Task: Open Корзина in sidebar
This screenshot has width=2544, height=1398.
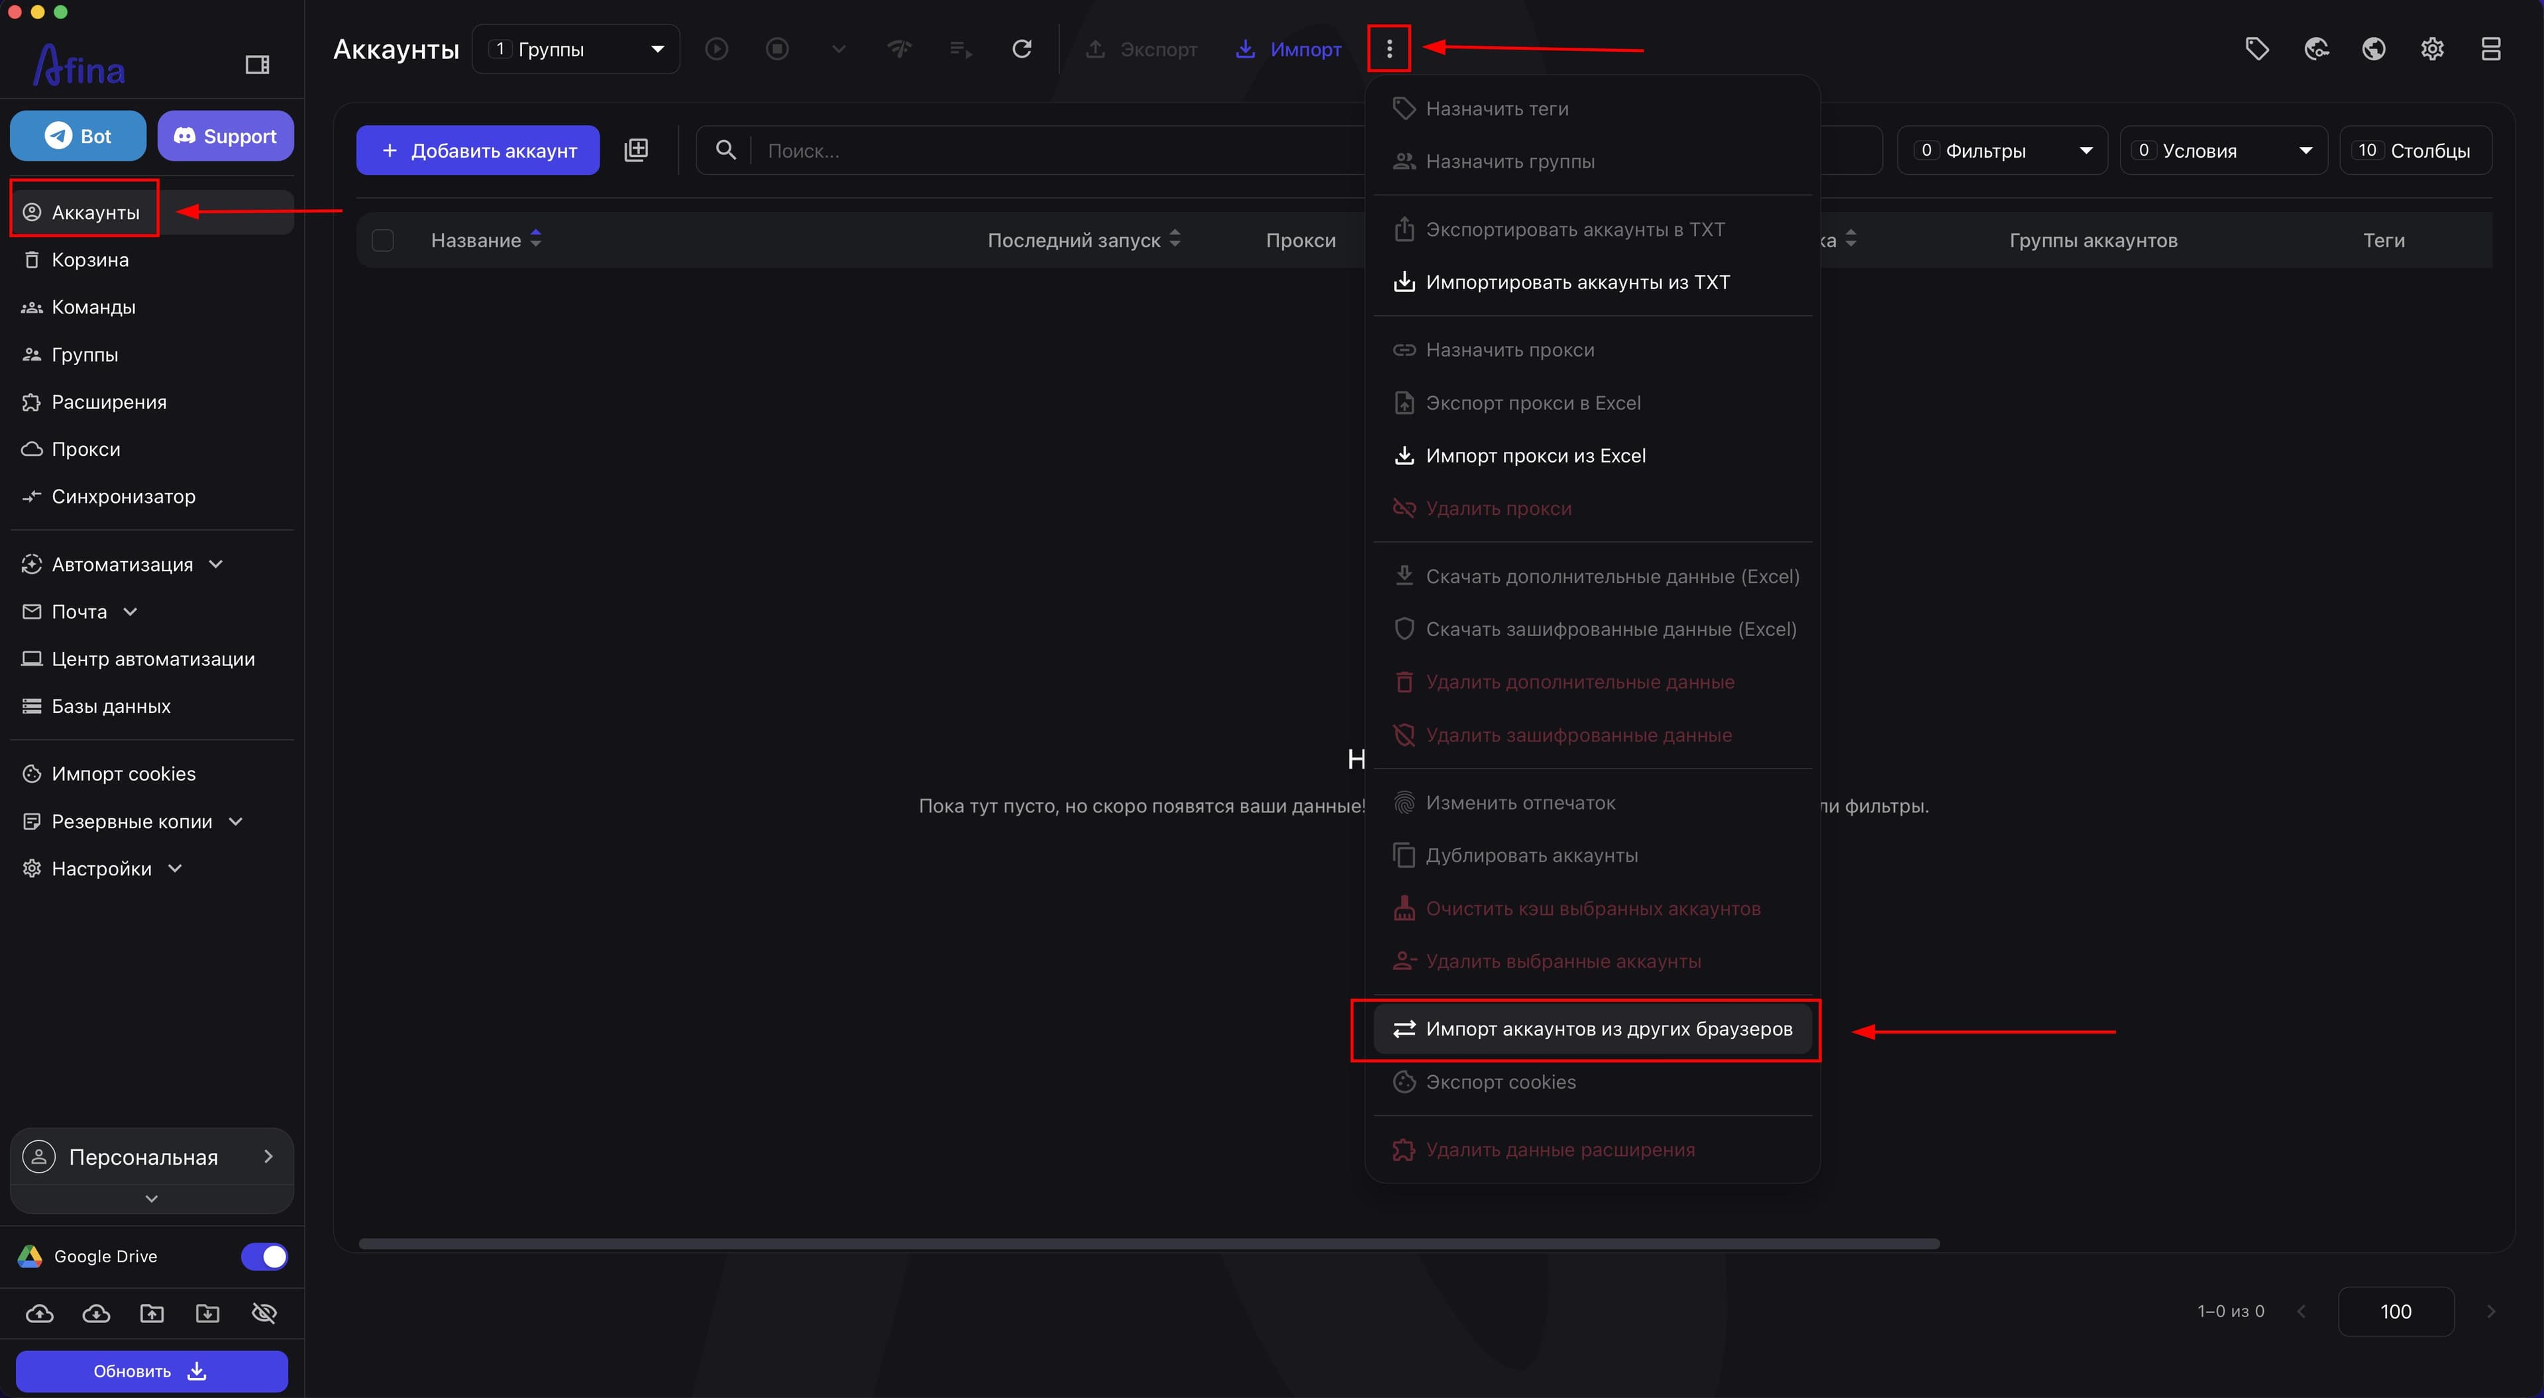Action: tap(152, 260)
